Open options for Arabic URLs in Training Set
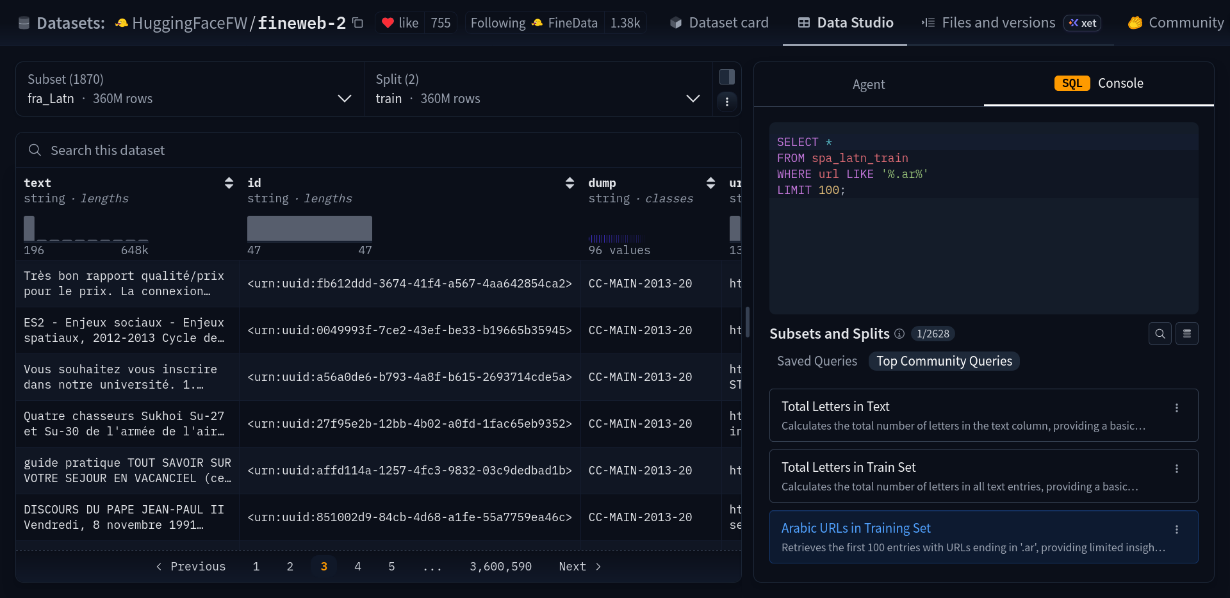 [1176, 529]
